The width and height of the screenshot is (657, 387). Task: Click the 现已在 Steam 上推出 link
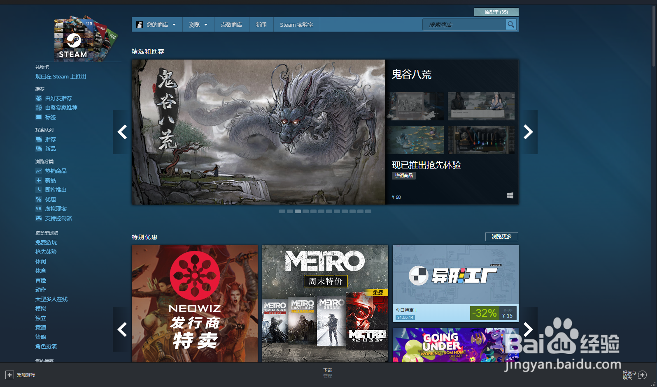tap(61, 76)
